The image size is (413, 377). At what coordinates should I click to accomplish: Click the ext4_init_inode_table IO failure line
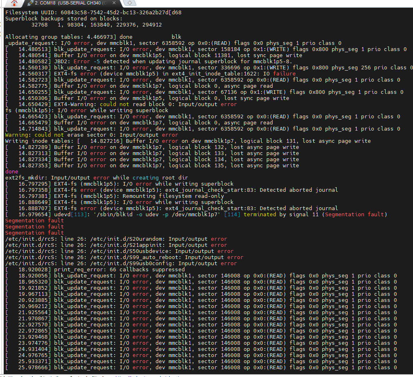[x=151, y=74]
